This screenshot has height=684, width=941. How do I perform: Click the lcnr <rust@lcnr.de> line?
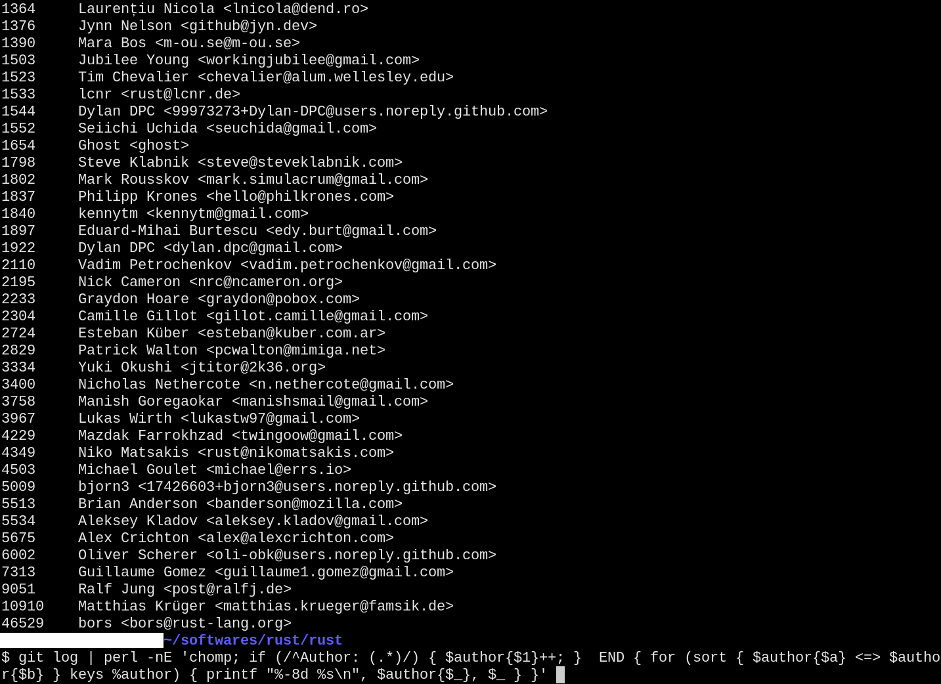pyautogui.click(x=159, y=94)
